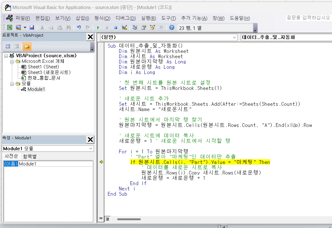Image resolution: width=332 pixels, height=228 pixels.
Task: Click the VBA system menu icon by 파일
Action: coord(9,18)
